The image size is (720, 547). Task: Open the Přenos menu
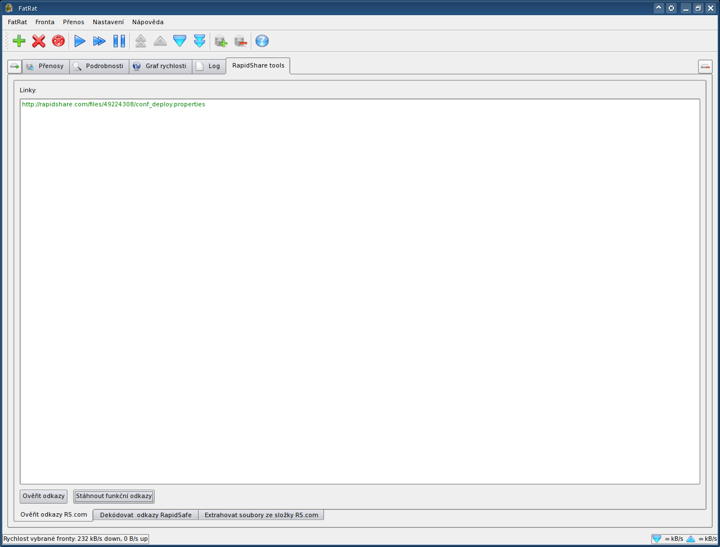click(x=74, y=22)
